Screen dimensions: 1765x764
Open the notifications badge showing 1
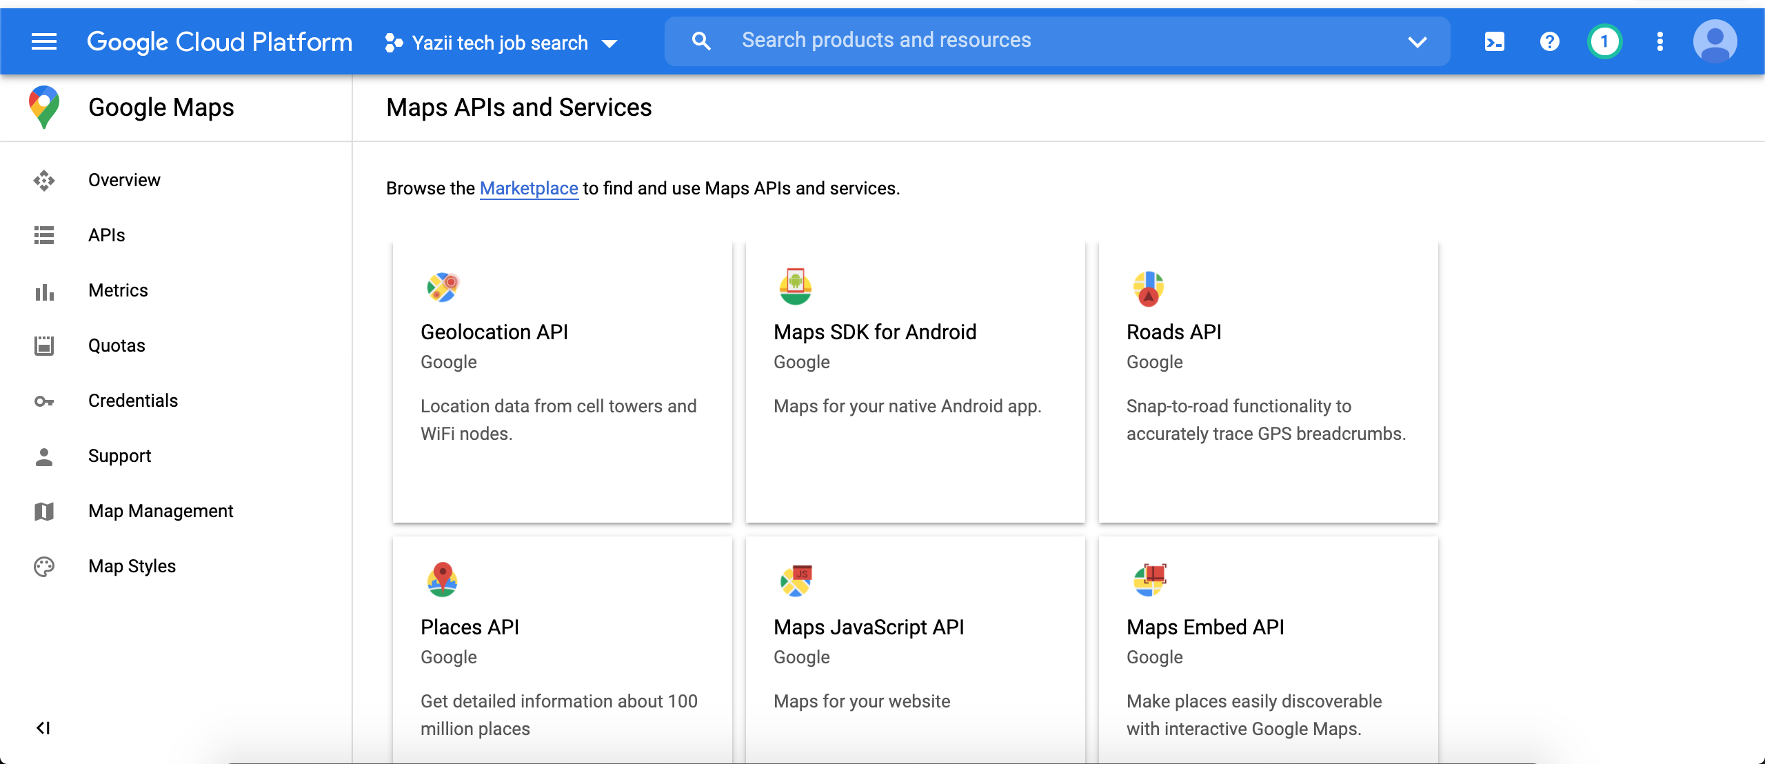tap(1604, 42)
